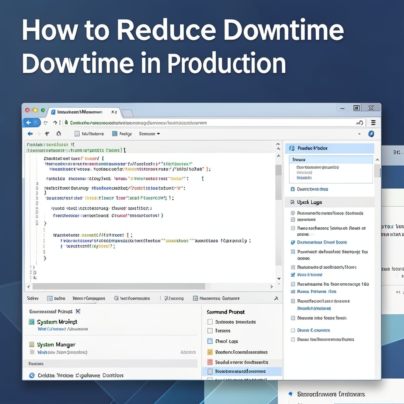
Task: Click the orange icon in Sommnd Pronot list
Action: click(210, 352)
